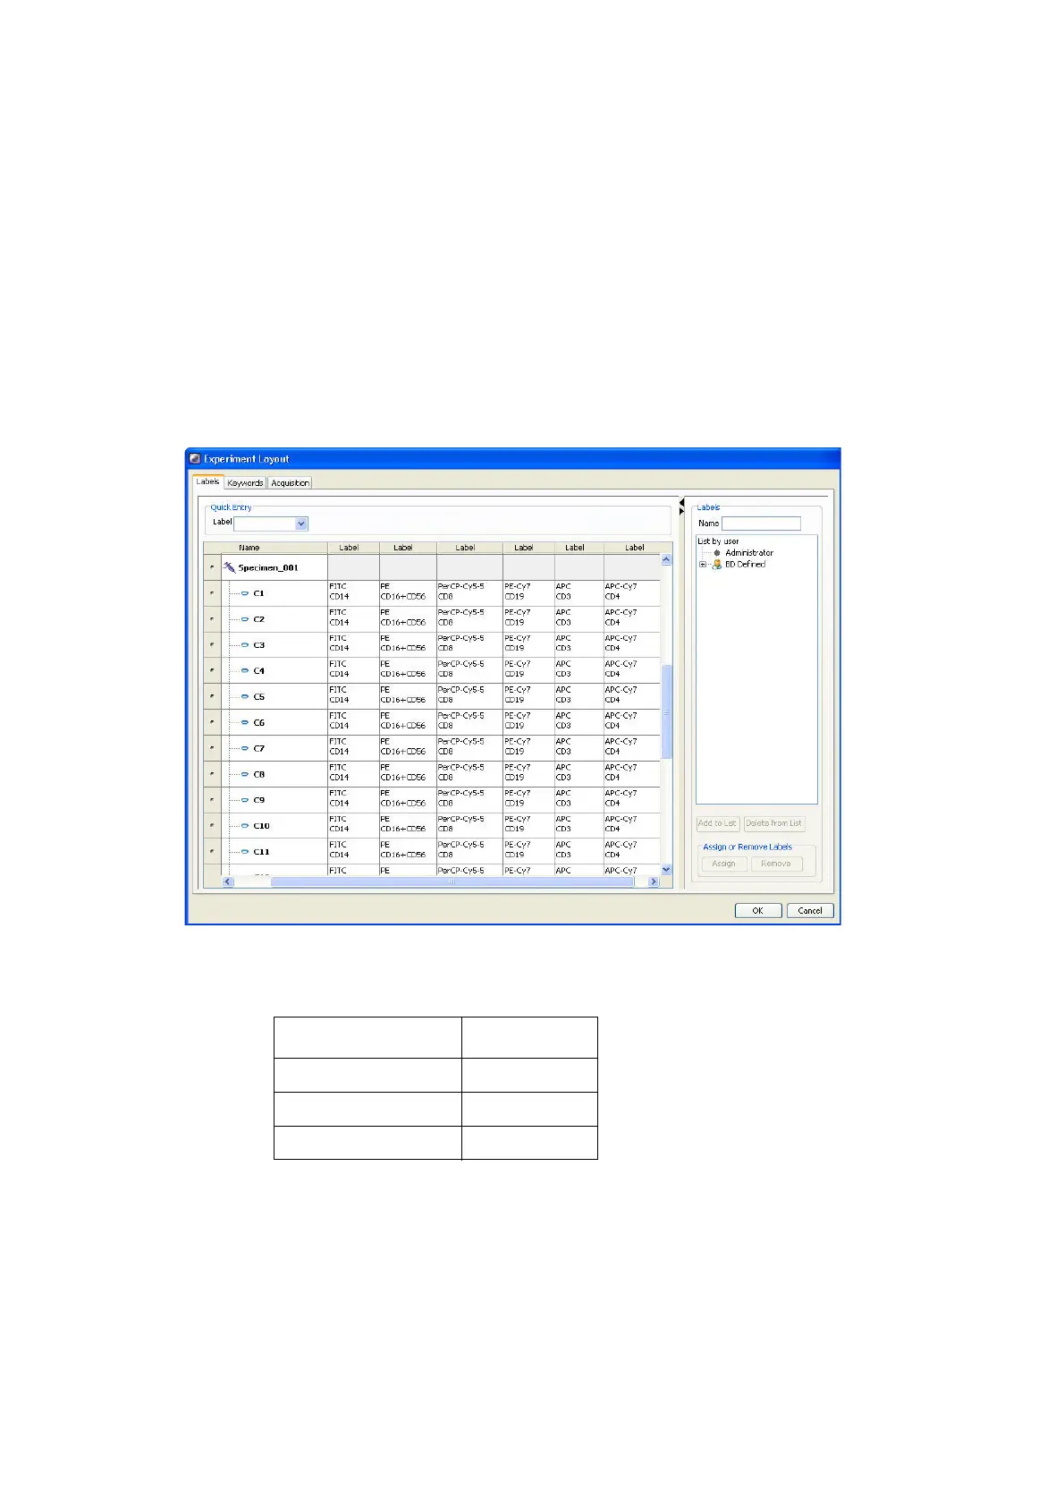Click the horizontal scrollbar thumb below table
1064x1507 pixels.
[452, 881]
